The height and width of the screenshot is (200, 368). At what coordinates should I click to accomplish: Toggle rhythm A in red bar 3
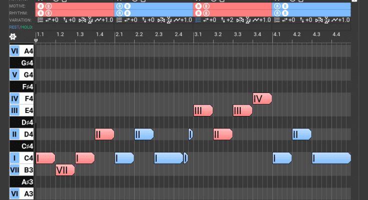pyautogui.click(x=197, y=13)
